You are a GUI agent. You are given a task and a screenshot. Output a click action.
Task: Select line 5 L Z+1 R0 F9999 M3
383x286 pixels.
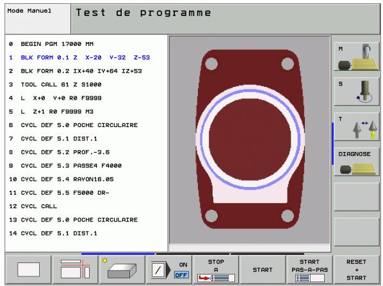click(x=51, y=112)
